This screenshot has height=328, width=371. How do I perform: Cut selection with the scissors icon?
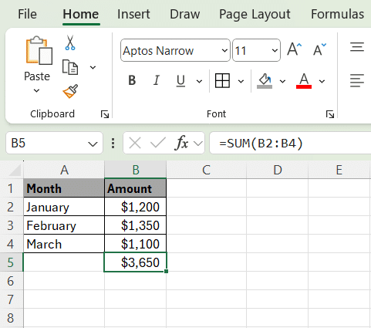(x=70, y=42)
